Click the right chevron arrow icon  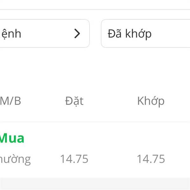tap(77, 34)
